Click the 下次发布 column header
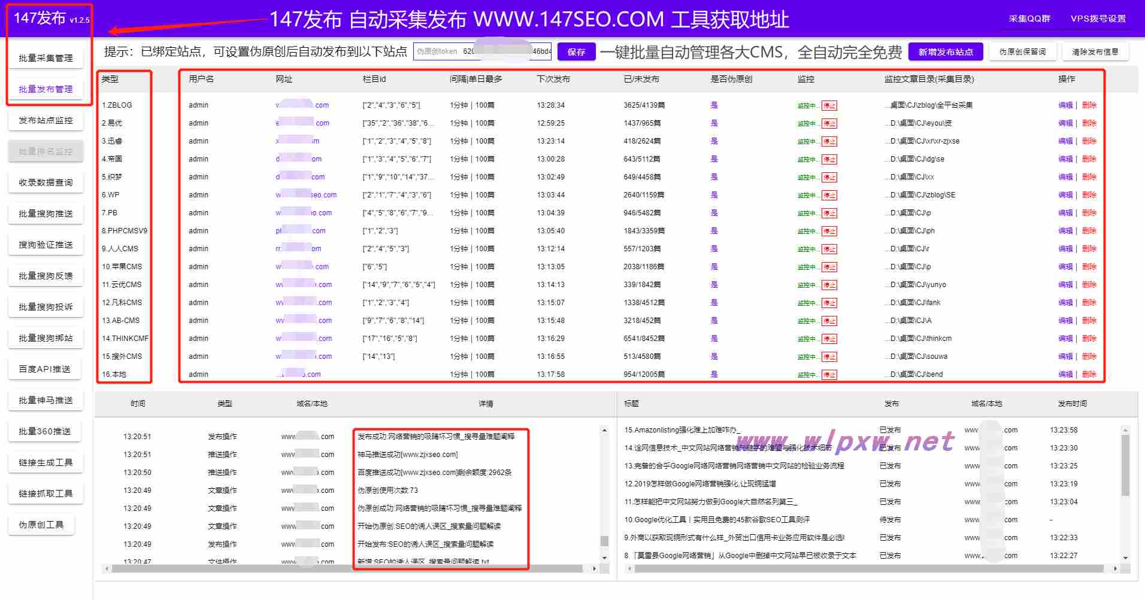 (553, 79)
